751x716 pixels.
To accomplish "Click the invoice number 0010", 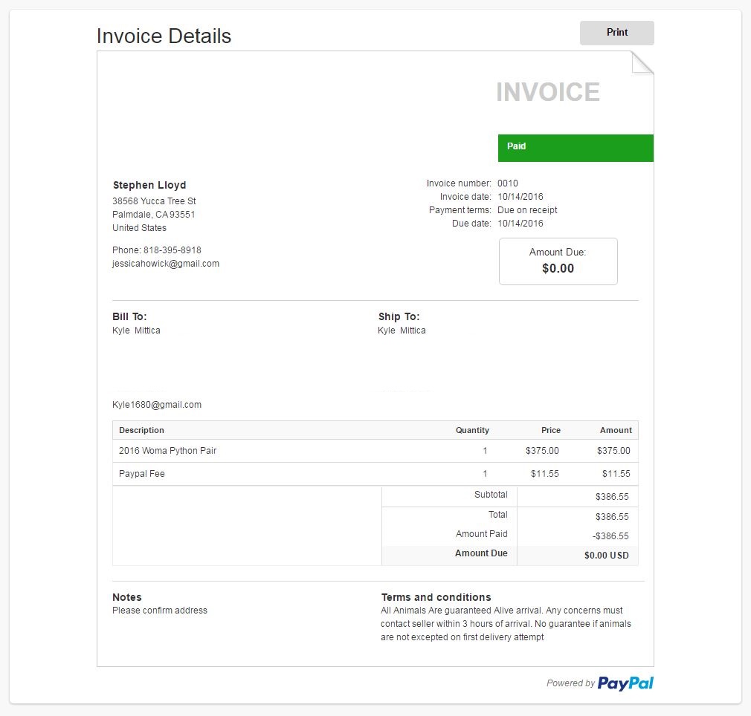I will coord(508,183).
